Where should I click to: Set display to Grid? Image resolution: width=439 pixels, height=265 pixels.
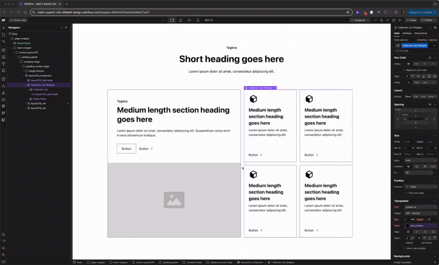[x=423, y=96]
